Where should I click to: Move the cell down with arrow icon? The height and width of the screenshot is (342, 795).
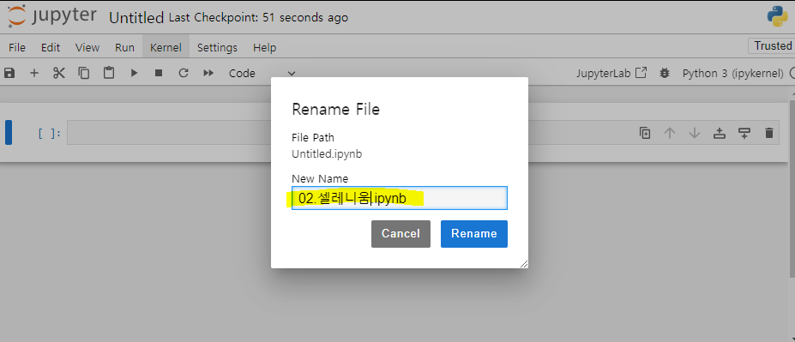tap(695, 133)
